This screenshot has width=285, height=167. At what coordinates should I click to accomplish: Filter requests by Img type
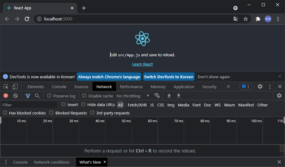[x=171, y=105]
